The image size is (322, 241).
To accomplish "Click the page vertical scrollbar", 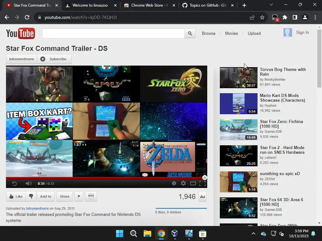I will coord(319,59).
